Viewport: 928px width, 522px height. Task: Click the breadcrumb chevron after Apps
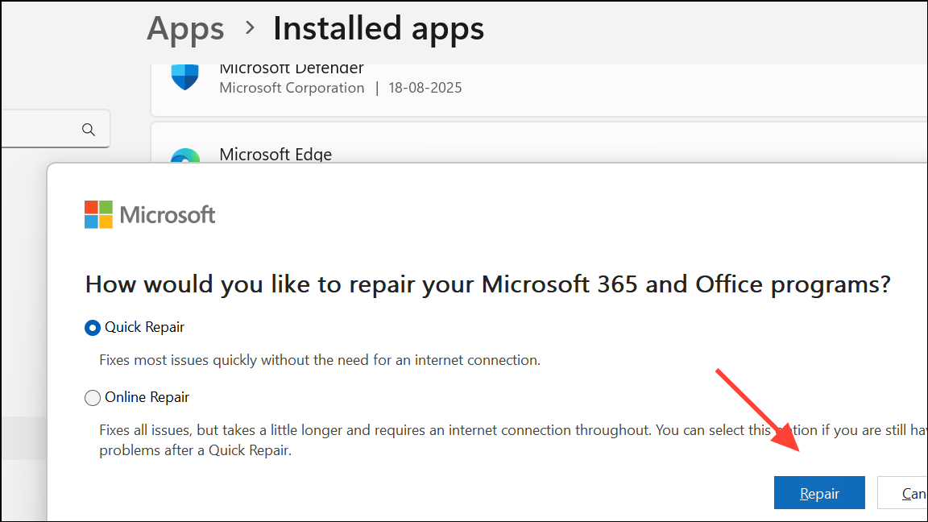pos(250,29)
